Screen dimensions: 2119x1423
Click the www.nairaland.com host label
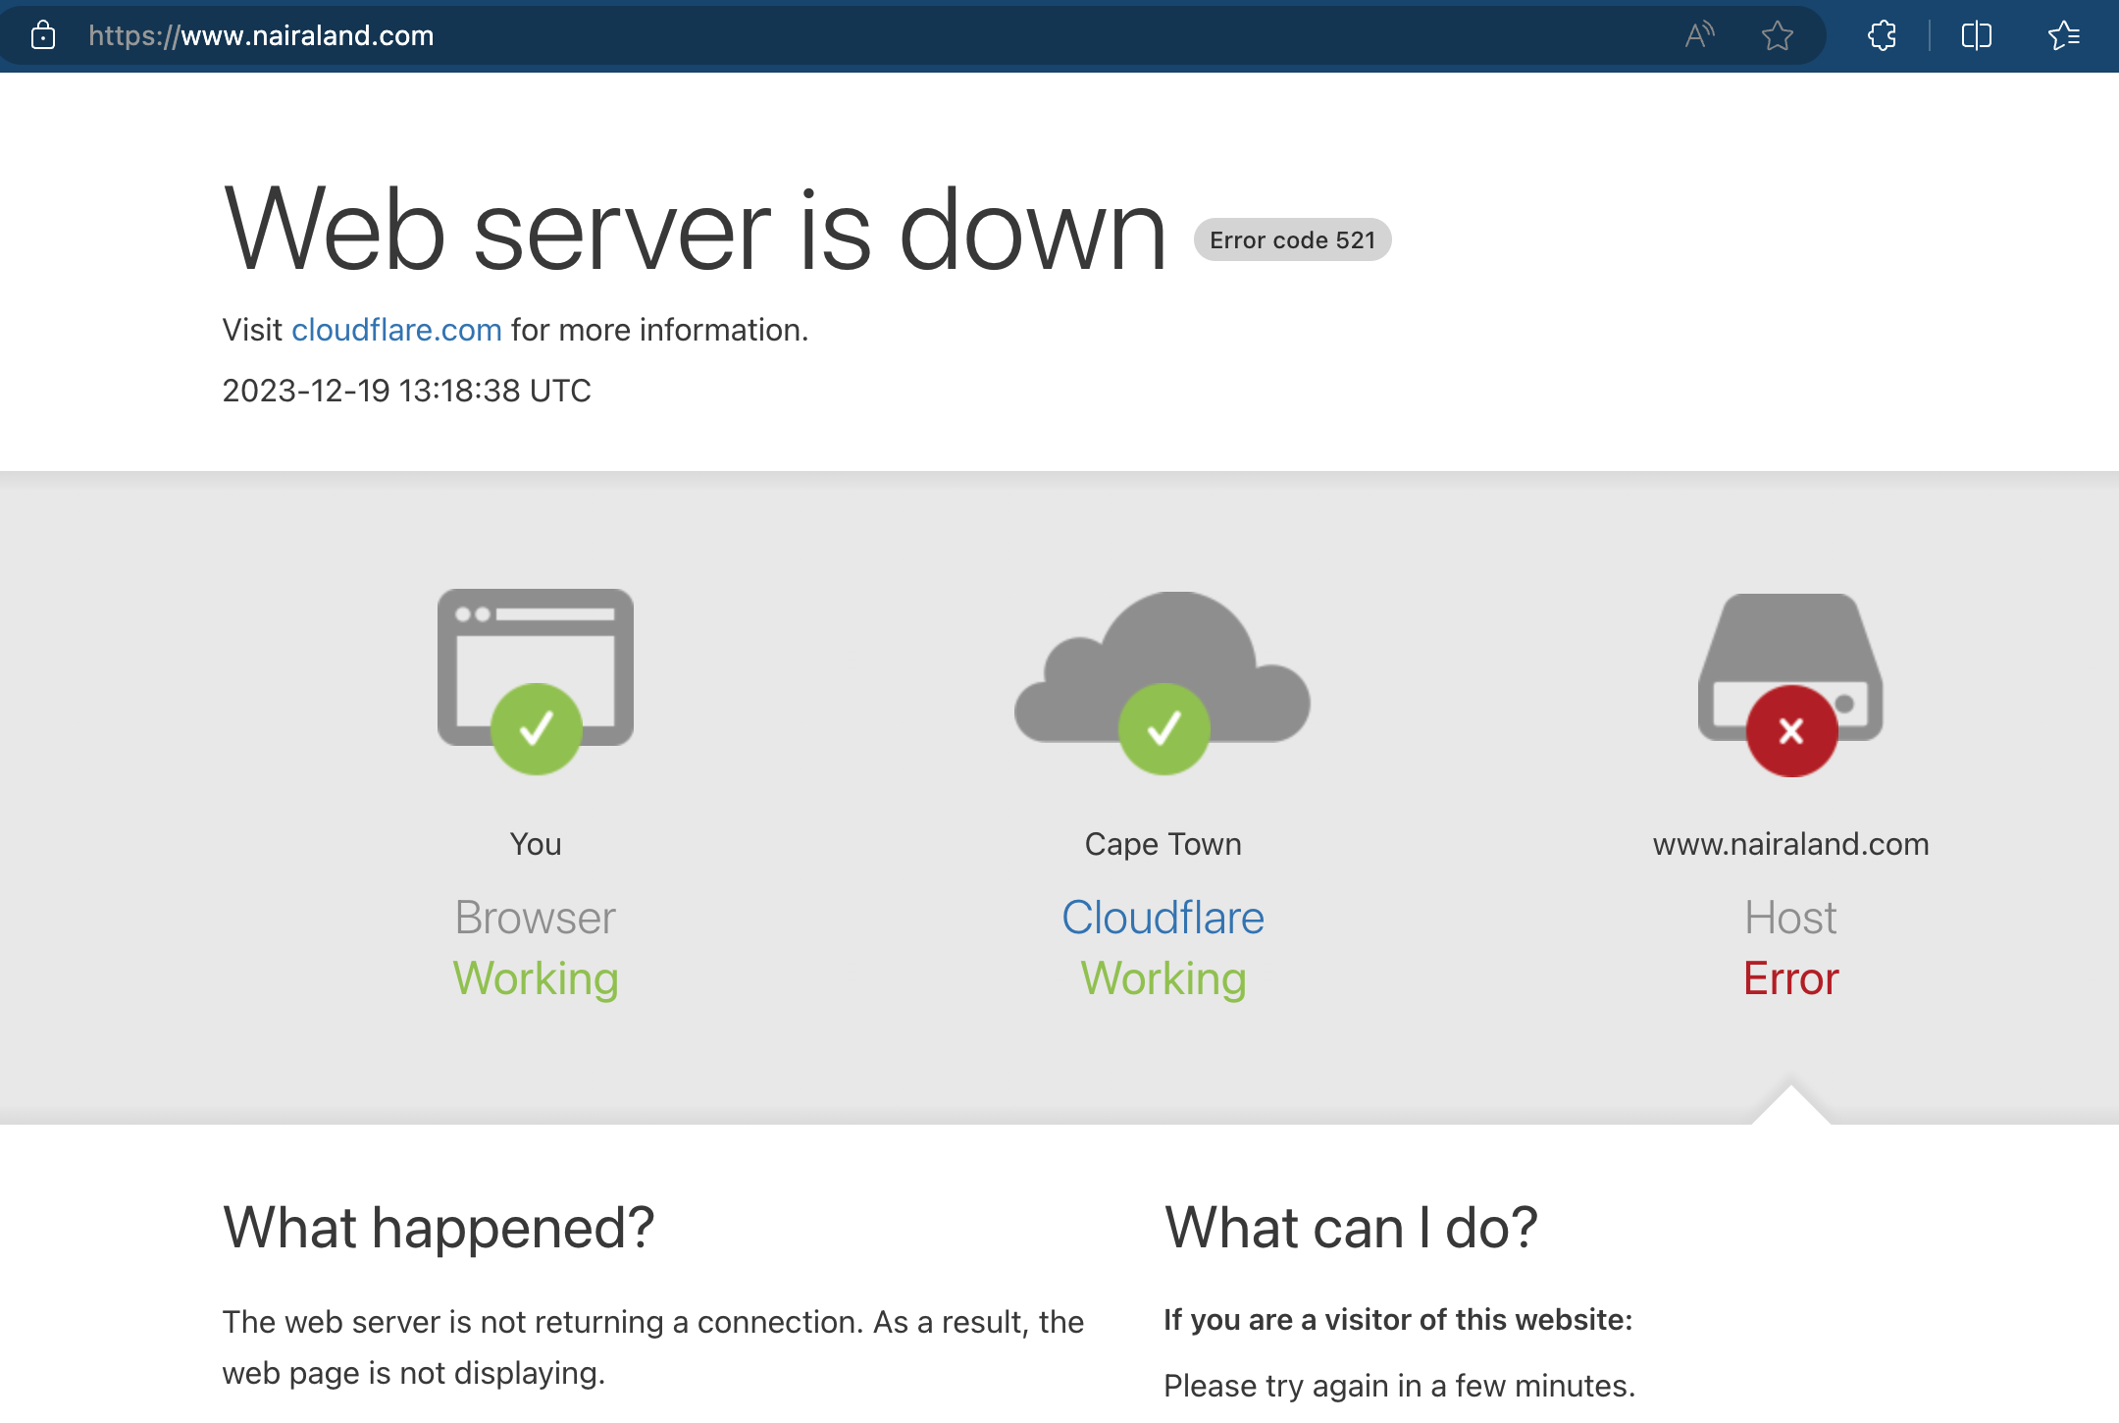point(1790,844)
